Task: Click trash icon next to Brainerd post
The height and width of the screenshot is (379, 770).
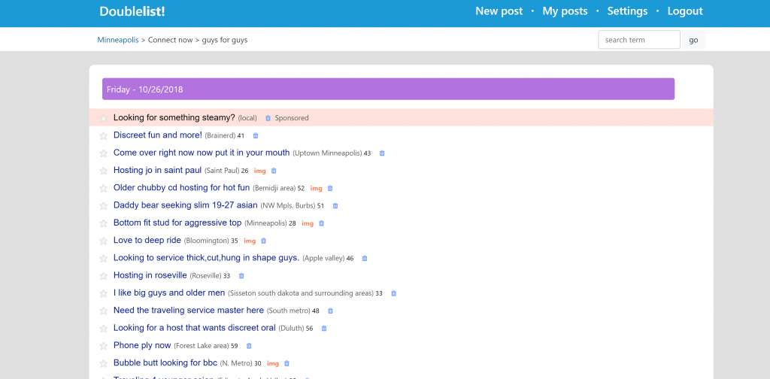Action: (x=256, y=136)
